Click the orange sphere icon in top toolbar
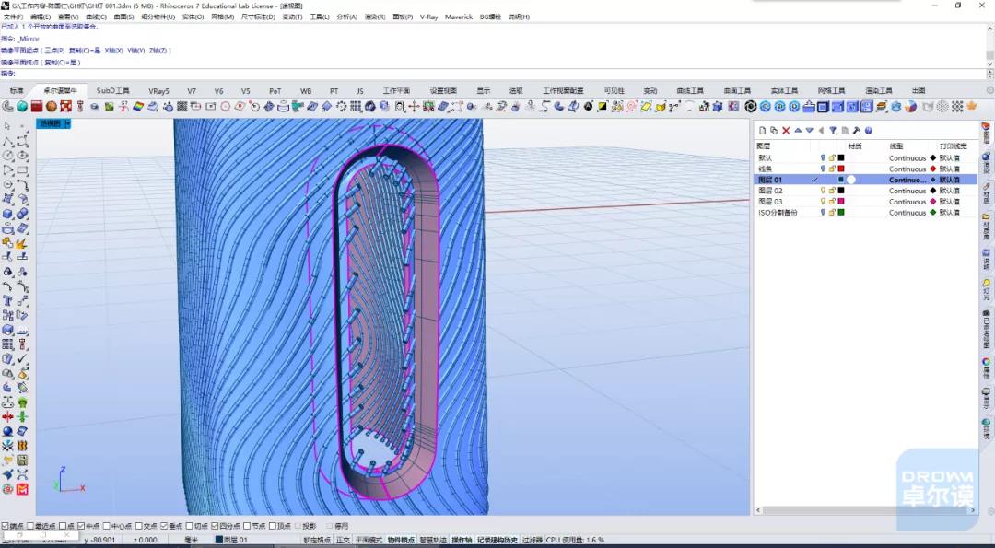Viewport: 995px width, 548px height. (x=52, y=107)
